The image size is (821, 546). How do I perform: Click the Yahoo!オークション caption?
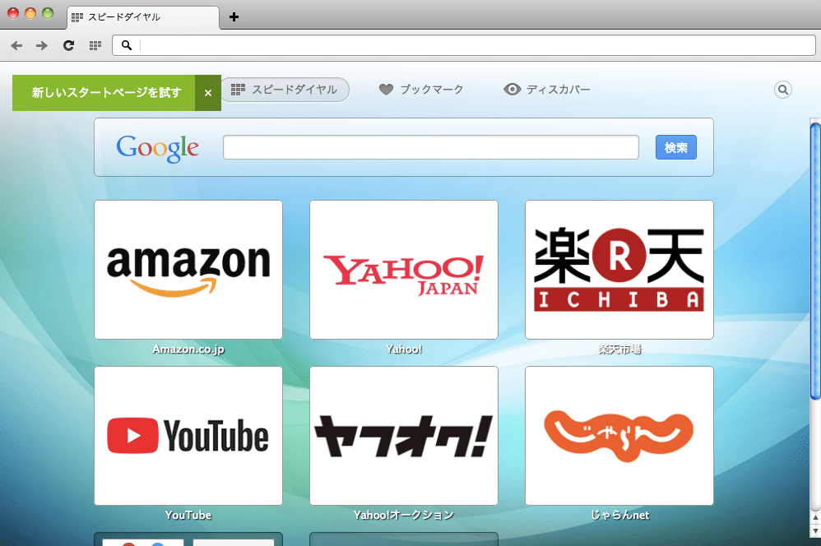click(404, 515)
